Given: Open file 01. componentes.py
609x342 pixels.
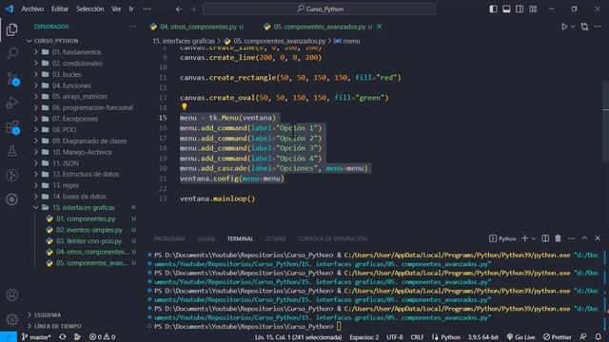Looking at the screenshot, I should [86, 218].
